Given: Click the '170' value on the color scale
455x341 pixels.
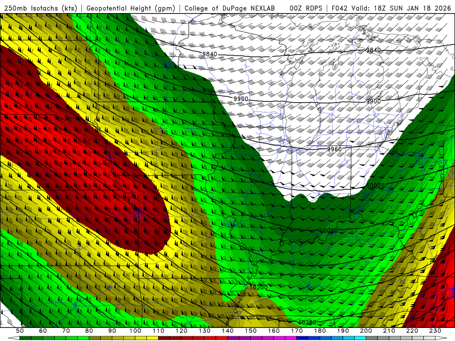Looking at the screenshot, I should 297,331.
